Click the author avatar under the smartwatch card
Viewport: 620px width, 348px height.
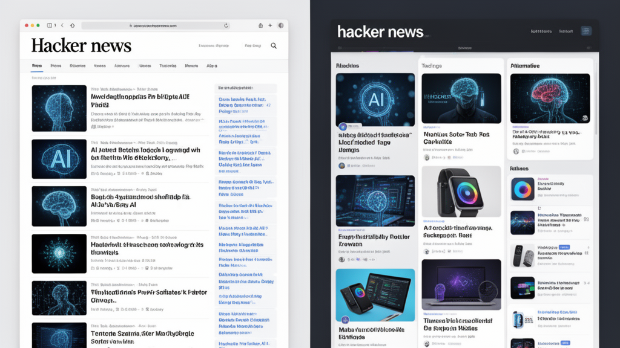[x=427, y=251]
